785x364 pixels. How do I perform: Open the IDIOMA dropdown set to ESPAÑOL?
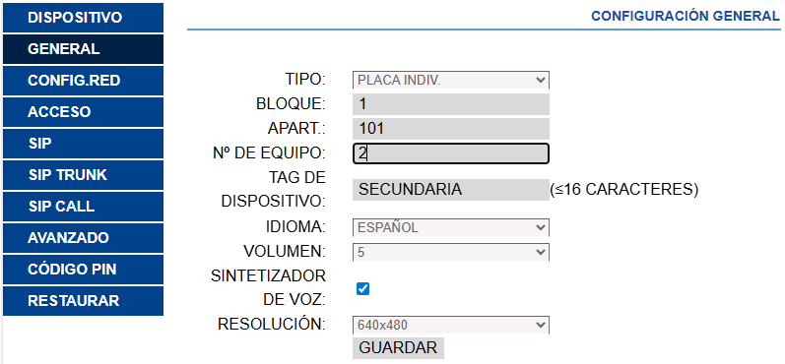[x=450, y=227]
